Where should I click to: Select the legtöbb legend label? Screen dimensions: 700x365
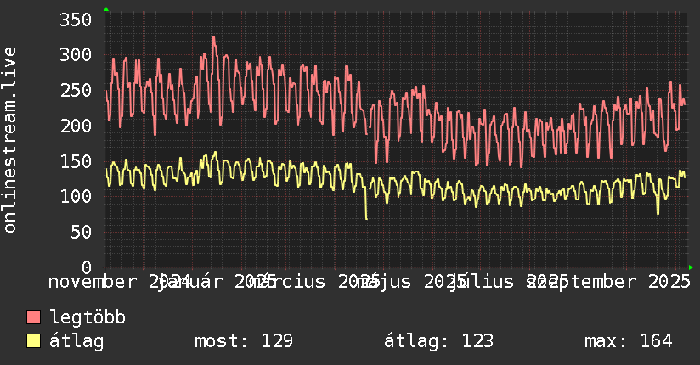pos(87,317)
